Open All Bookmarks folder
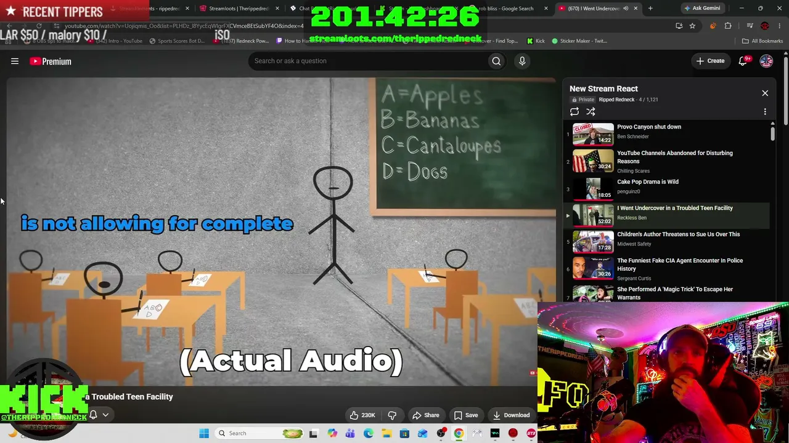The image size is (789, 443). pos(762,41)
